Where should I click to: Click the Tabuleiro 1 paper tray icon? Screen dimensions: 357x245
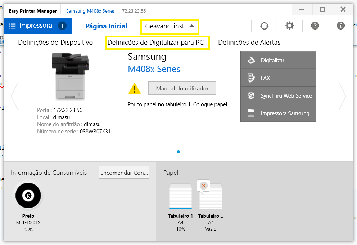(180, 196)
